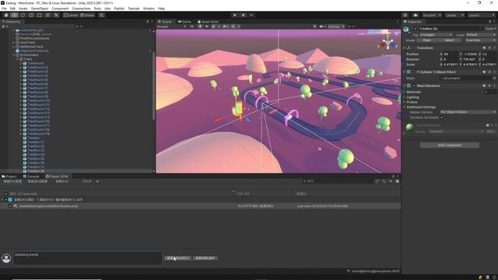Switch to the Asset Store tab
Screen dimensions: 498x280
(209, 22)
